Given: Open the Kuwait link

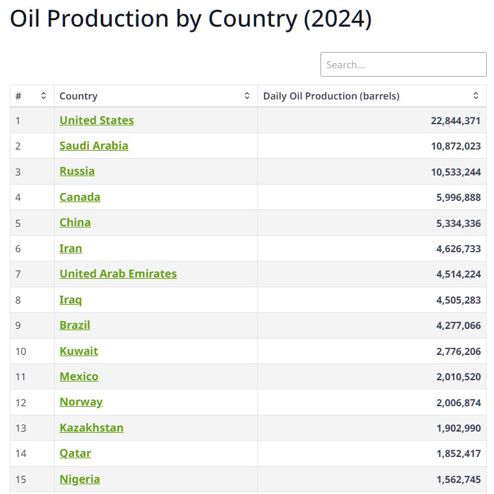Looking at the screenshot, I should tap(79, 351).
